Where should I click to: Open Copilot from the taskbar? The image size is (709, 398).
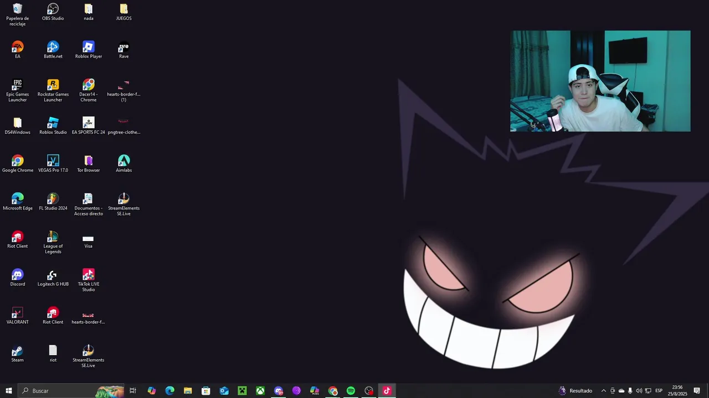152,391
